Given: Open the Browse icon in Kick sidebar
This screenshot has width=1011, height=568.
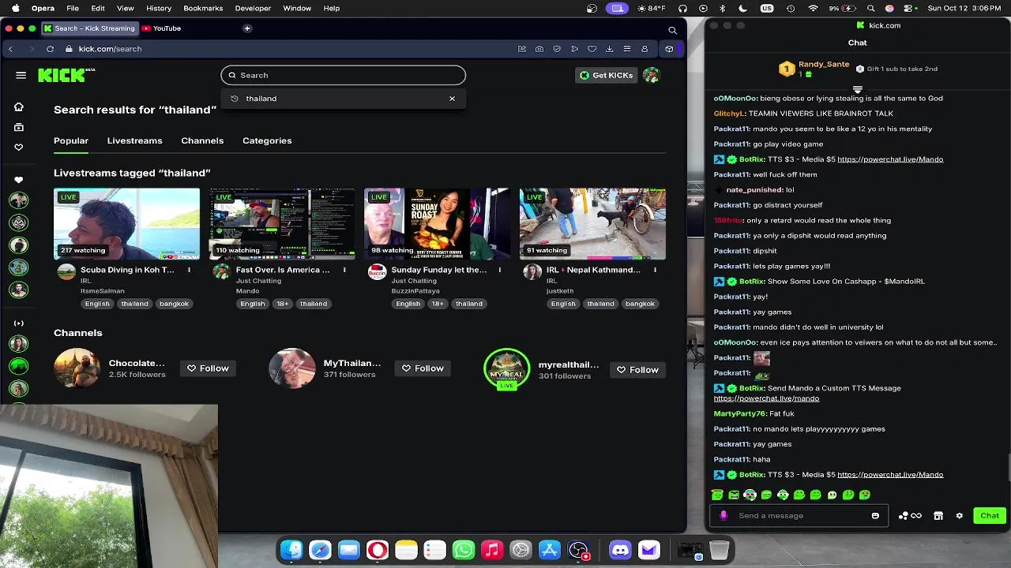Looking at the screenshot, I should pyautogui.click(x=19, y=127).
